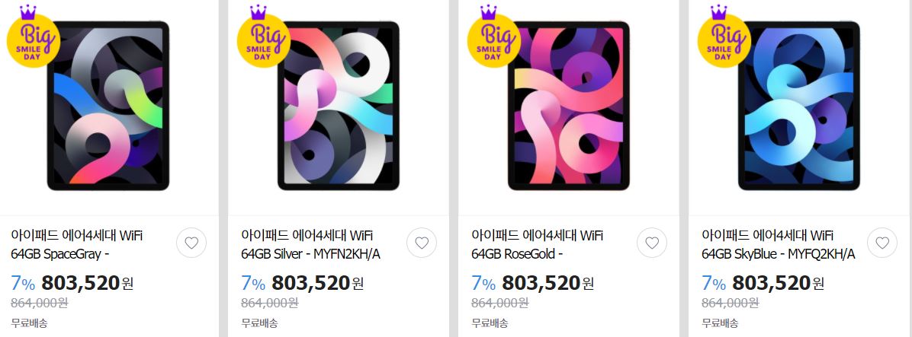The width and height of the screenshot is (912, 337).
Task: Open the Silver MYFN2KH/A title link
Action: click(311, 245)
